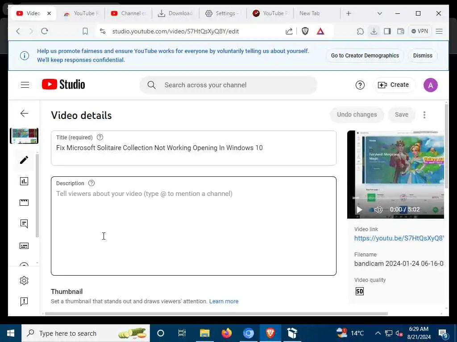Viewport: 457px width, 342px height.
Task: Go back in browser history
Action: point(18,31)
